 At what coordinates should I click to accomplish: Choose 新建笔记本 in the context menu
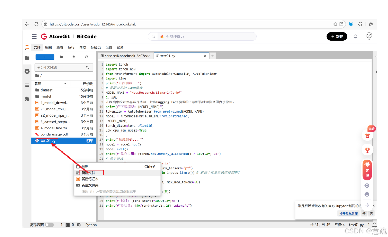117,179
